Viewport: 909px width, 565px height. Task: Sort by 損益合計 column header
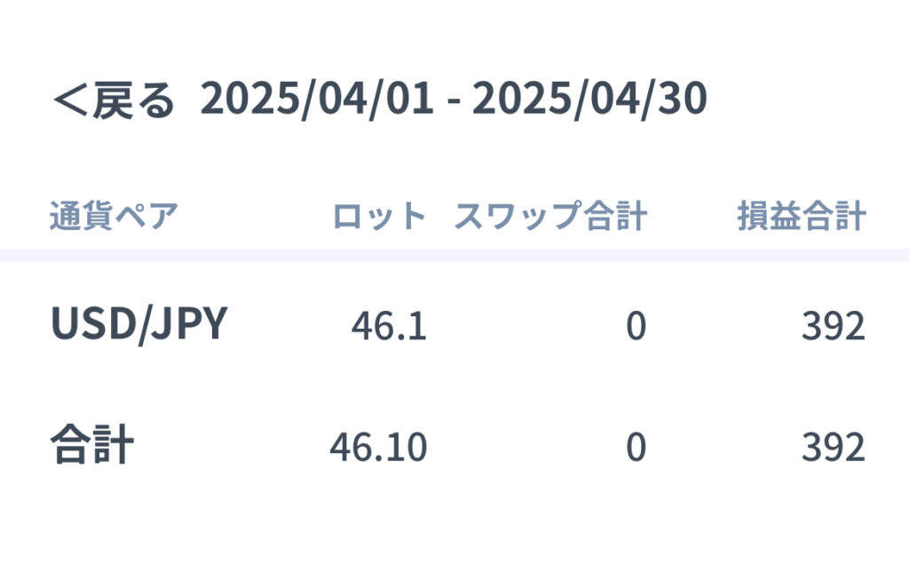point(802,216)
